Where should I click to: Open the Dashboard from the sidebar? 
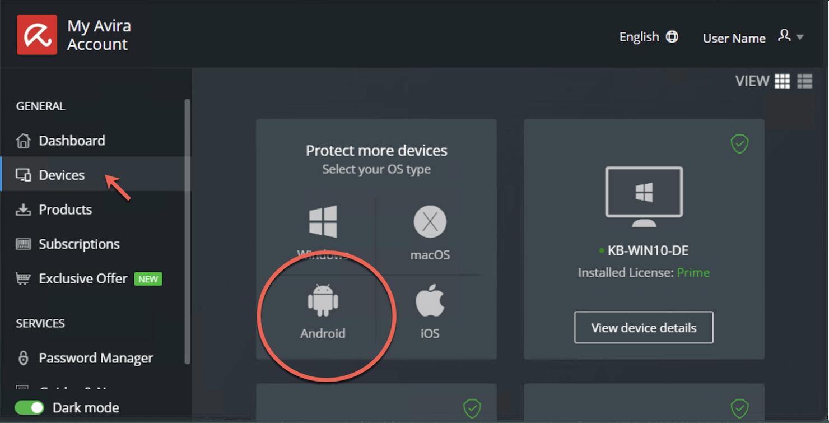(x=72, y=140)
